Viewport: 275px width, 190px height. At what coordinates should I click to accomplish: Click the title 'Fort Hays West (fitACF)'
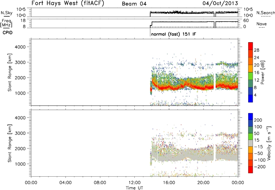pyautogui.click(x=68, y=3)
